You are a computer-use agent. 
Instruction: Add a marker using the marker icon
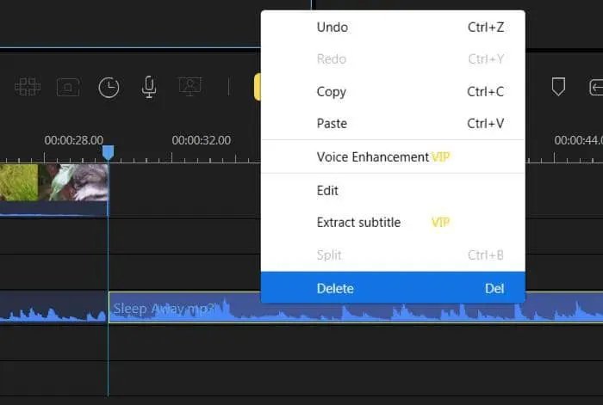(558, 87)
